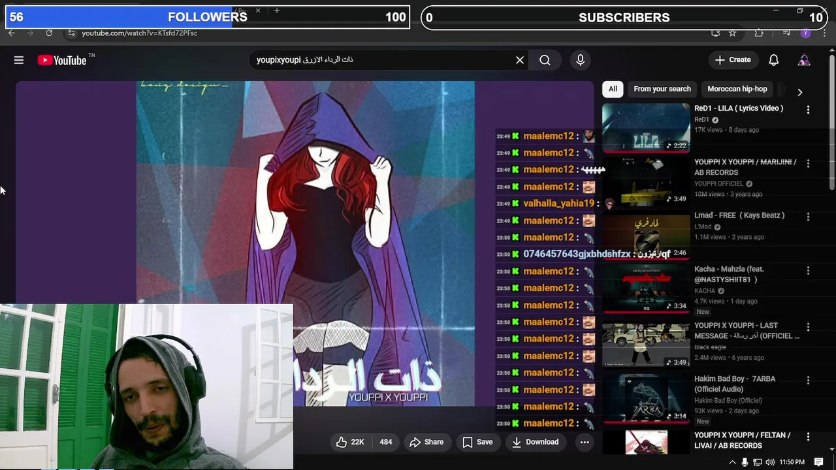836x470 pixels.
Task: Open the account avatar menu
Action: click(804, 60)
